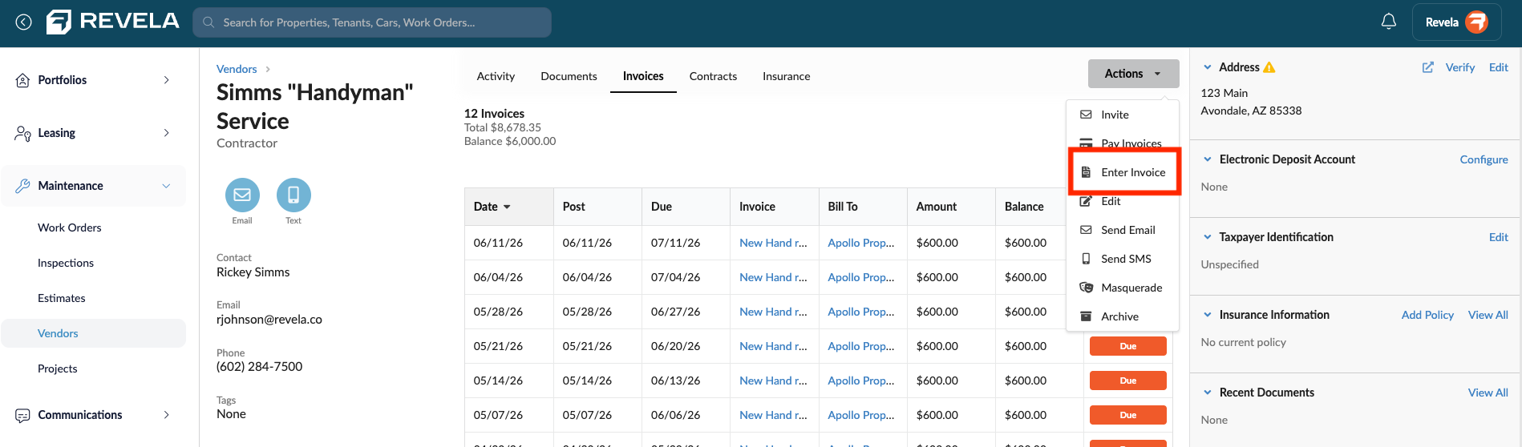Click Add Policy link
Screen dimensions: 1522x447
click(1427, 315)
